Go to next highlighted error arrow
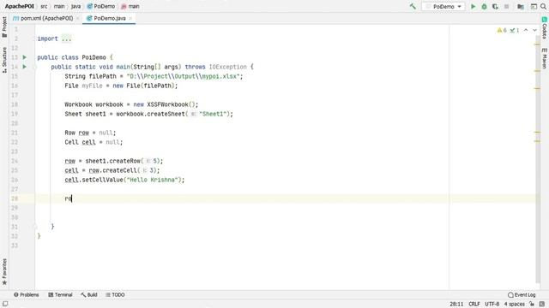The image size is (549, 308). [x=534, y=31]
